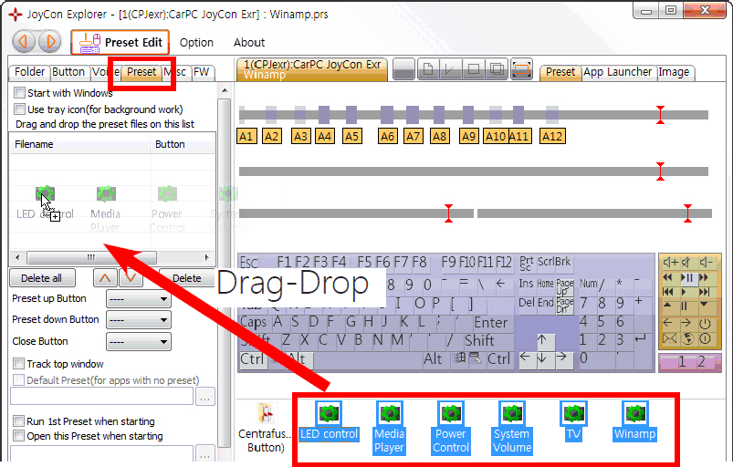Screen dimensions: 733x467
Task: Select the A5 button marker
Action: (x=352, y=137)
